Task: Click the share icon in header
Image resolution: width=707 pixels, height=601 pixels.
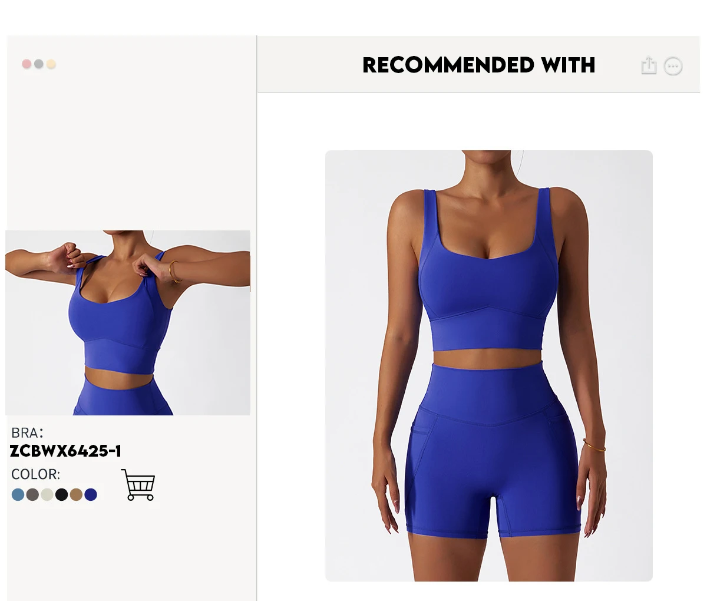Action: [648, 65]
